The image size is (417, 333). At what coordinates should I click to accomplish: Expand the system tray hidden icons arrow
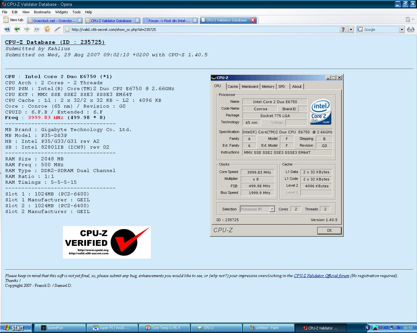367,328
